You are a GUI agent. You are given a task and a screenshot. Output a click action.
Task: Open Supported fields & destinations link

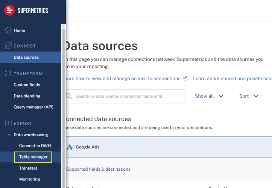point(98,169)
